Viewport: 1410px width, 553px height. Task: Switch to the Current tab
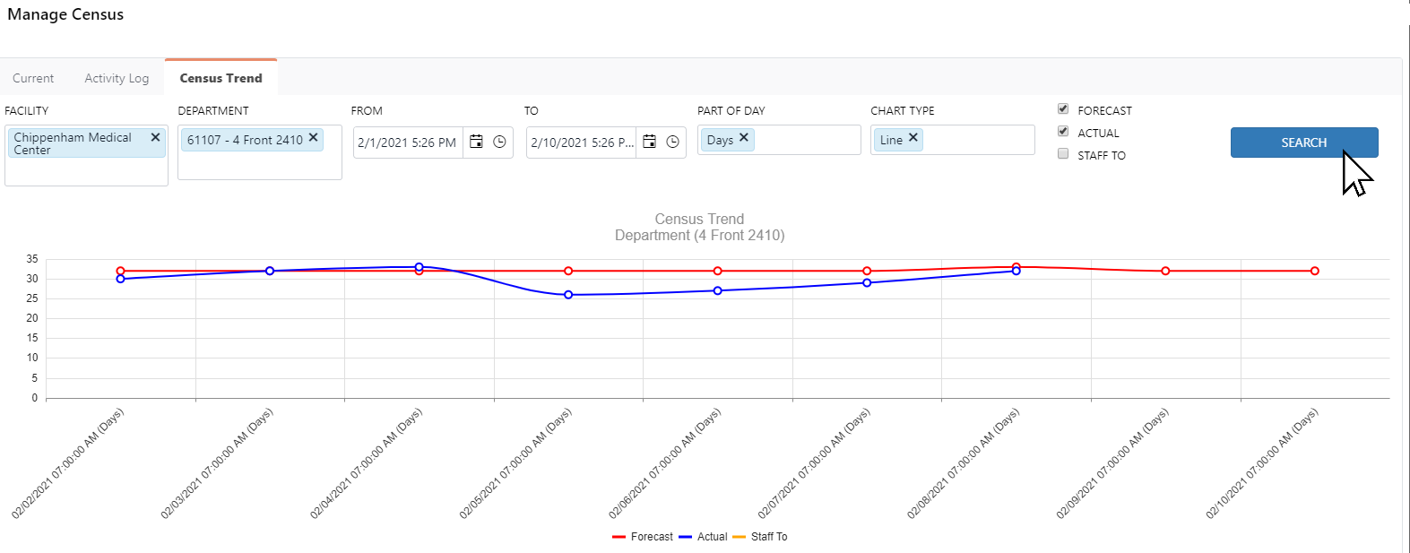point(33,78)
